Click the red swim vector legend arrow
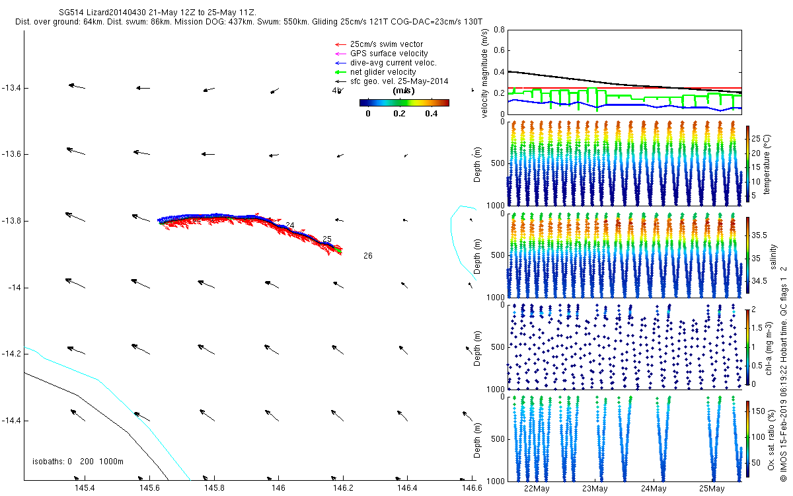Image resolution: width=793 pixels, height=496 pixels. pyautogui.click(x=340, y=44)
